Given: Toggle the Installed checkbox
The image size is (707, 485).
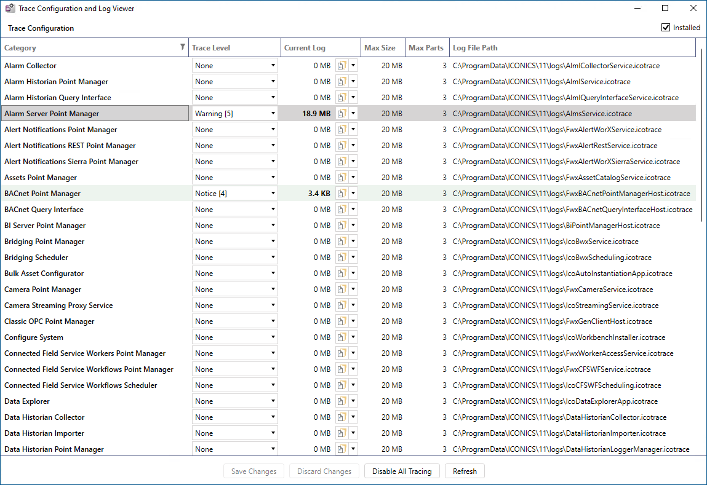Looking at the screenshot, I should coord(666,28).
